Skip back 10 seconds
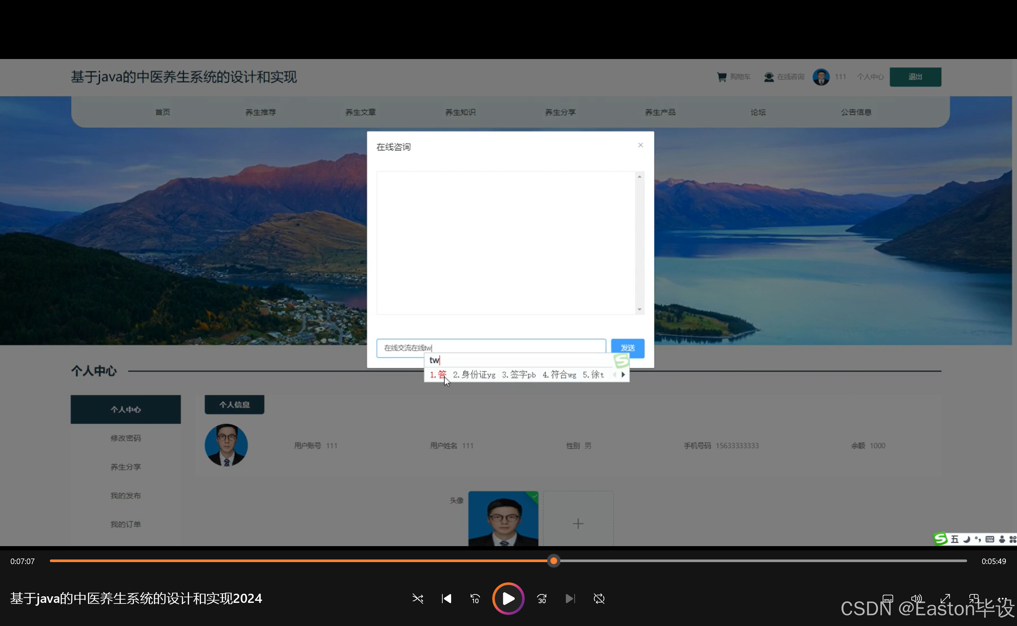Screen dimensions: 1017x626 (475, 599)
